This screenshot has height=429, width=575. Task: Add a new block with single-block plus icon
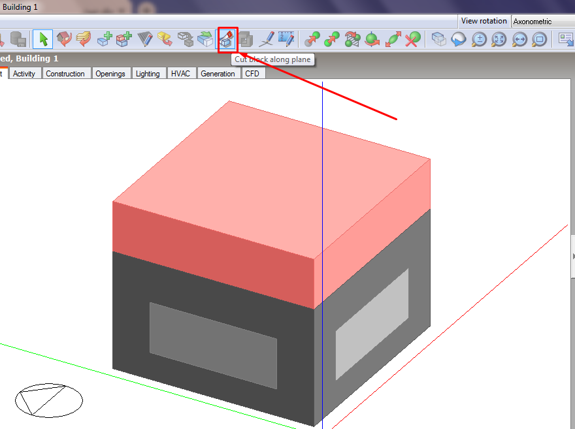coord(105,39)
